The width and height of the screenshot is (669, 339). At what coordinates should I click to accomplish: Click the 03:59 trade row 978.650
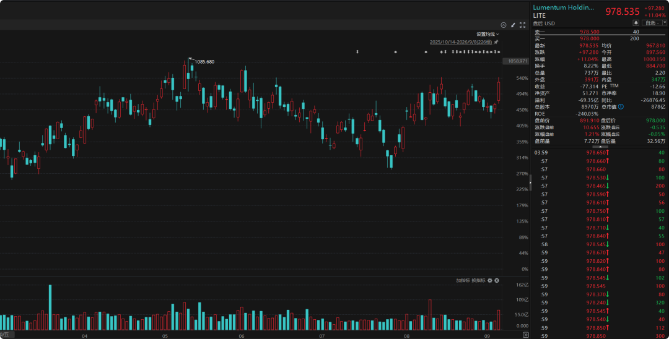pyautogui.click(x=600, y=152)
